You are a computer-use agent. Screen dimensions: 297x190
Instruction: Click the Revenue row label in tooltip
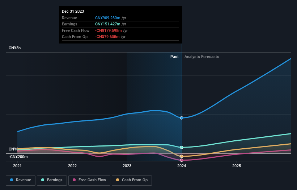point(69,18)
